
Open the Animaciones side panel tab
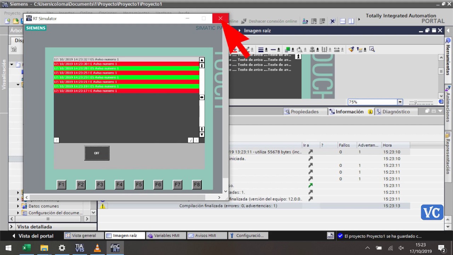pyautogui.click(x=448, y=104)
